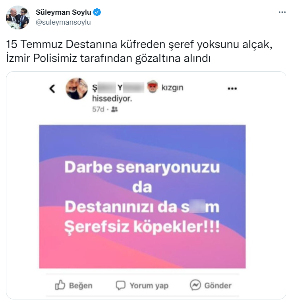
Task: Click the blue verified badge
Action: (x=97, y=12)
